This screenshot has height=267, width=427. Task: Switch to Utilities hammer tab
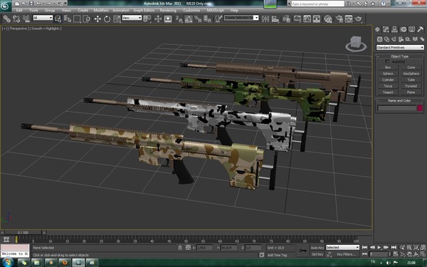(x=421, y=29)
